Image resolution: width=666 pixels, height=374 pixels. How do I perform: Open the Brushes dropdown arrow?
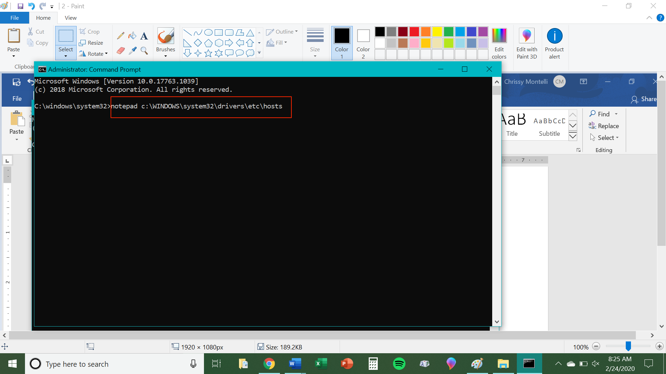tap(165, 56)
